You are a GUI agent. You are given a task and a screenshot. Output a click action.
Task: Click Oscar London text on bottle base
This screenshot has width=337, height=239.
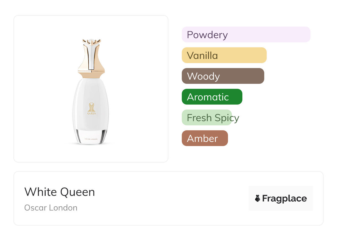[91, 139]
